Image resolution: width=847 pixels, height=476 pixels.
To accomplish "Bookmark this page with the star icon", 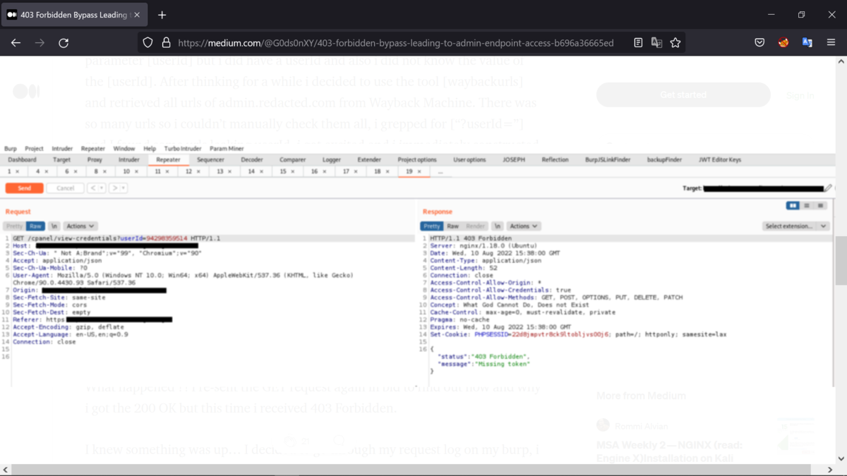I will (675, 42).
